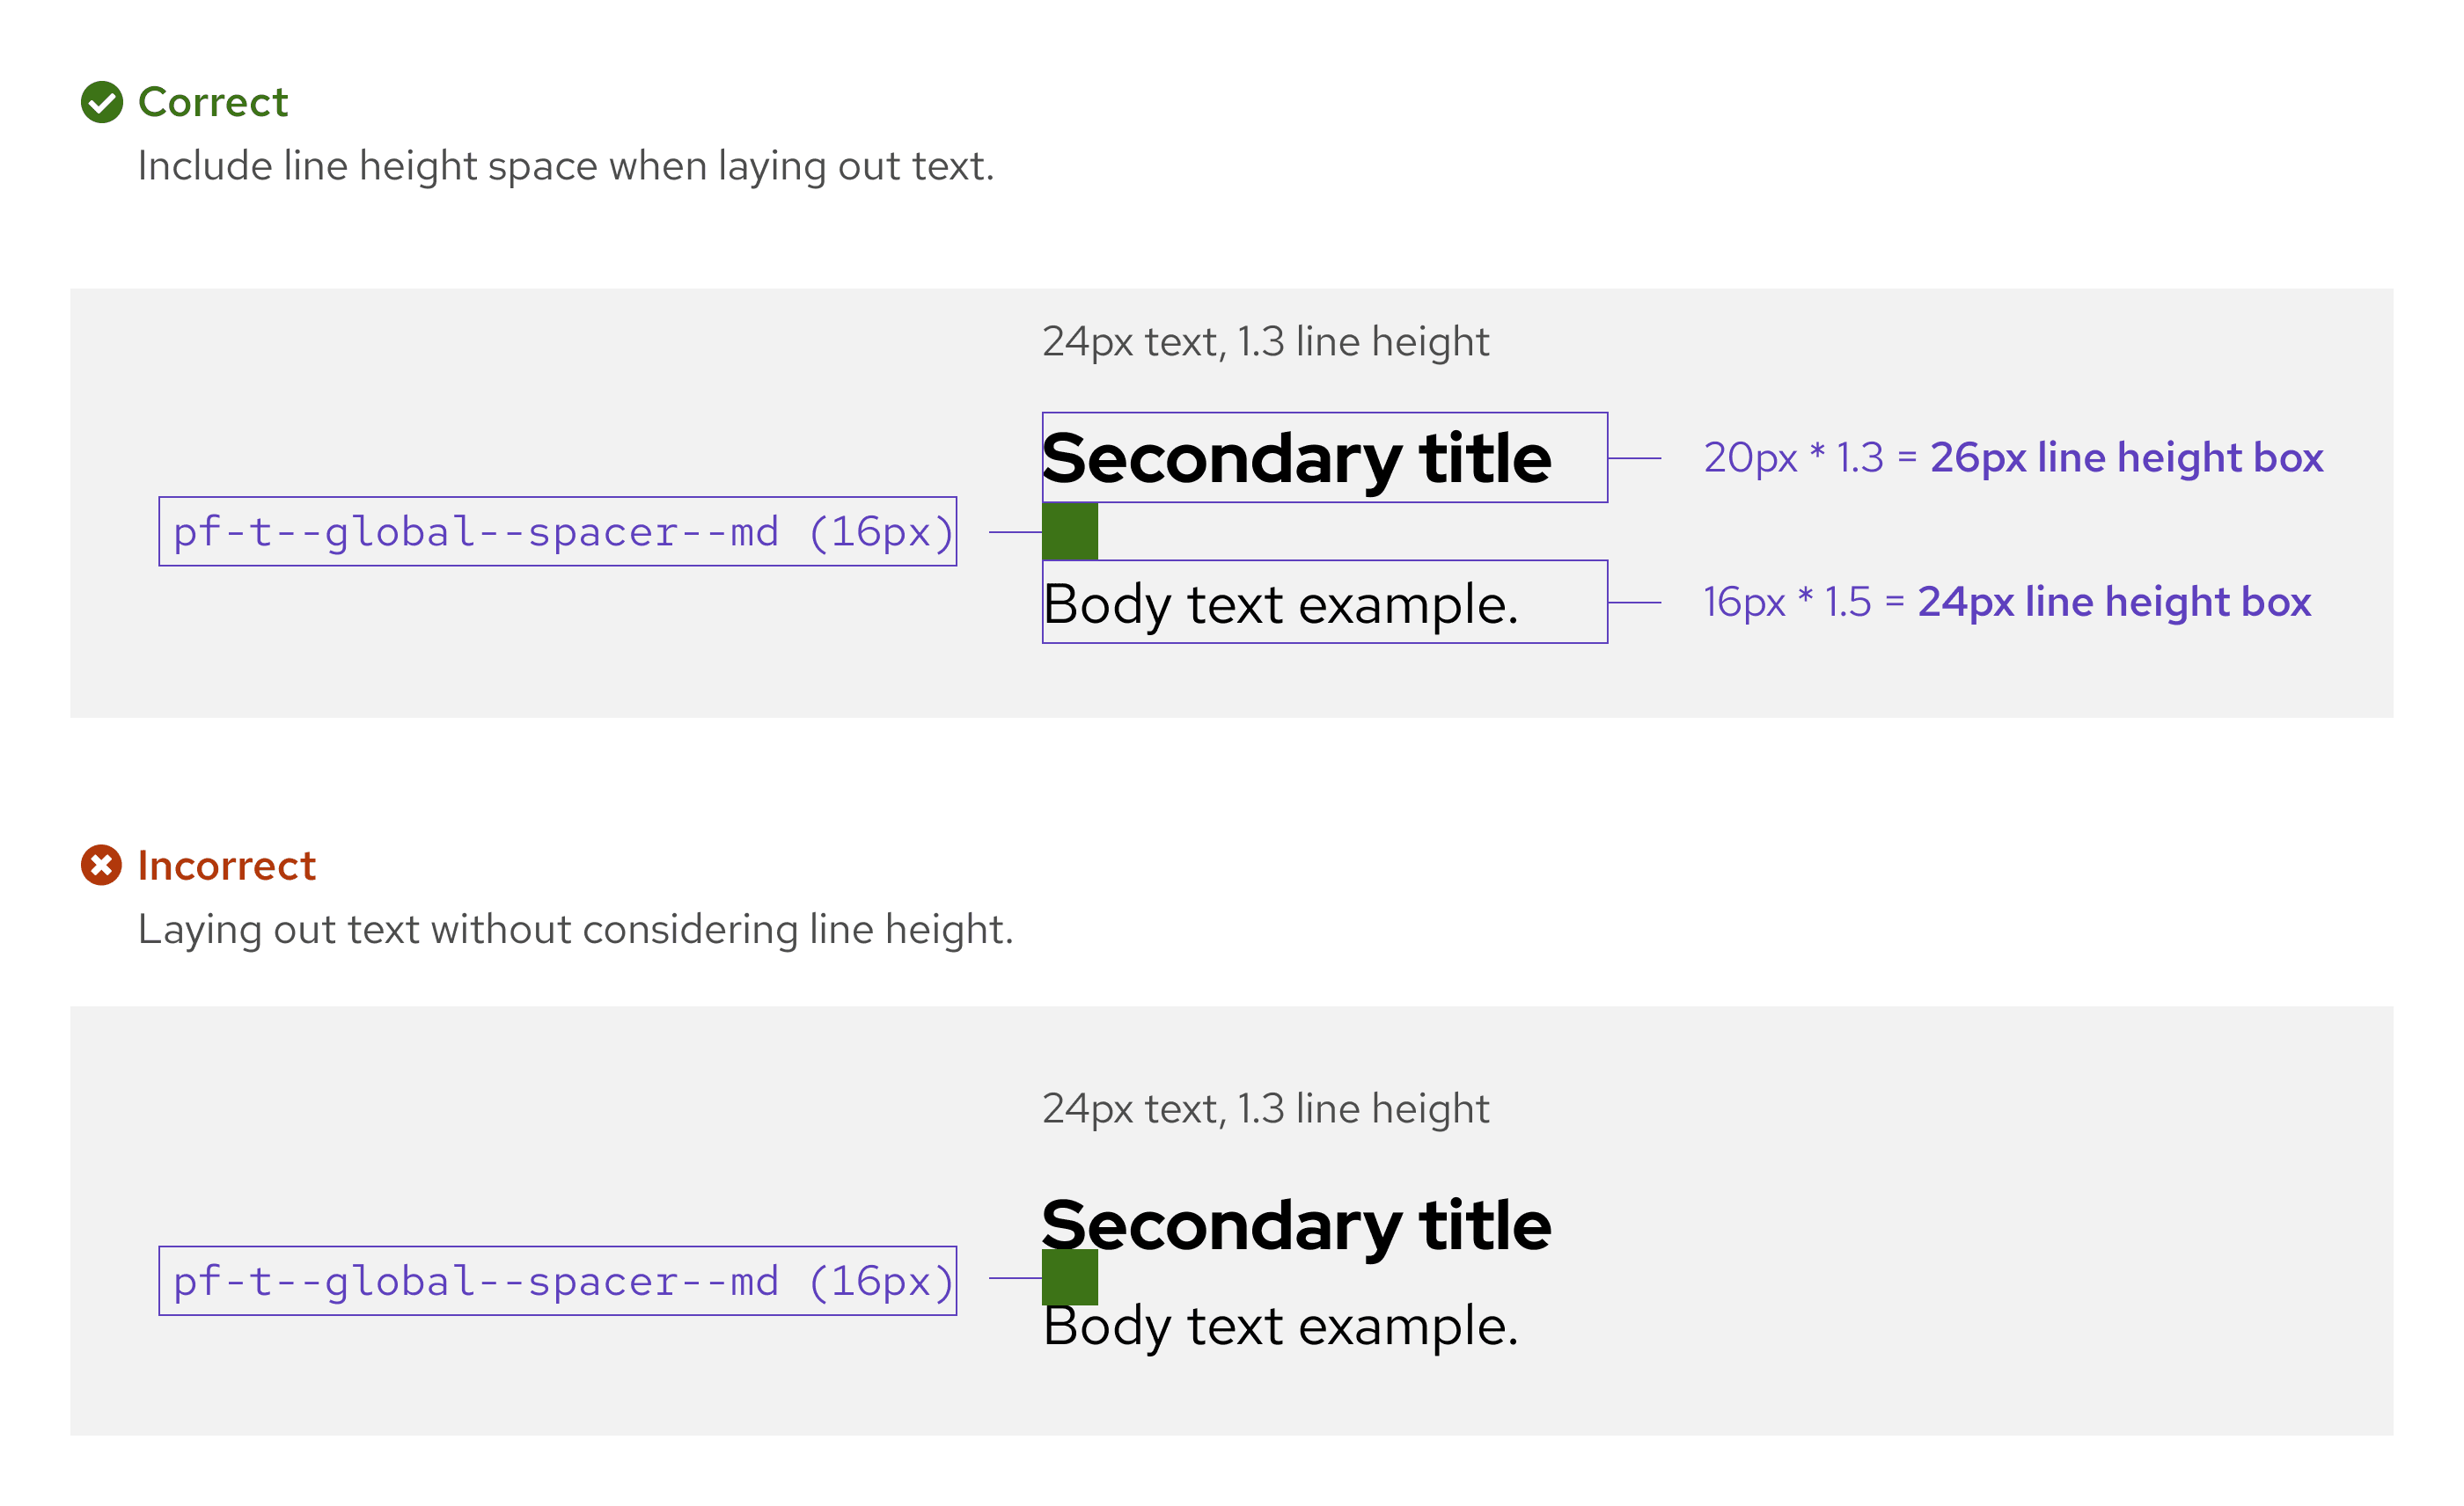The width and height of the screenshot is (2464, 1506).
Task: Click the red X icon beside Incorrect
Action: tap(101, 865)
